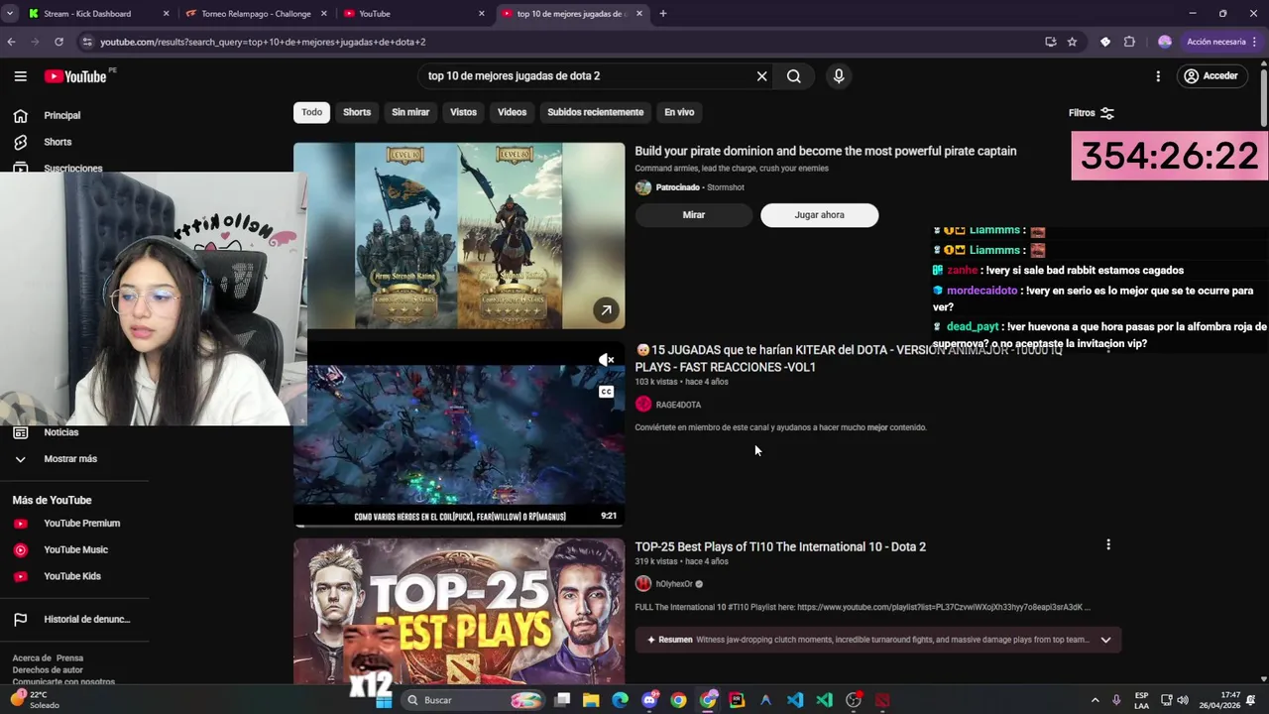1269x714 pixels.
Task: Toggle captions CC on video preview
Action: tap(606, 392)
